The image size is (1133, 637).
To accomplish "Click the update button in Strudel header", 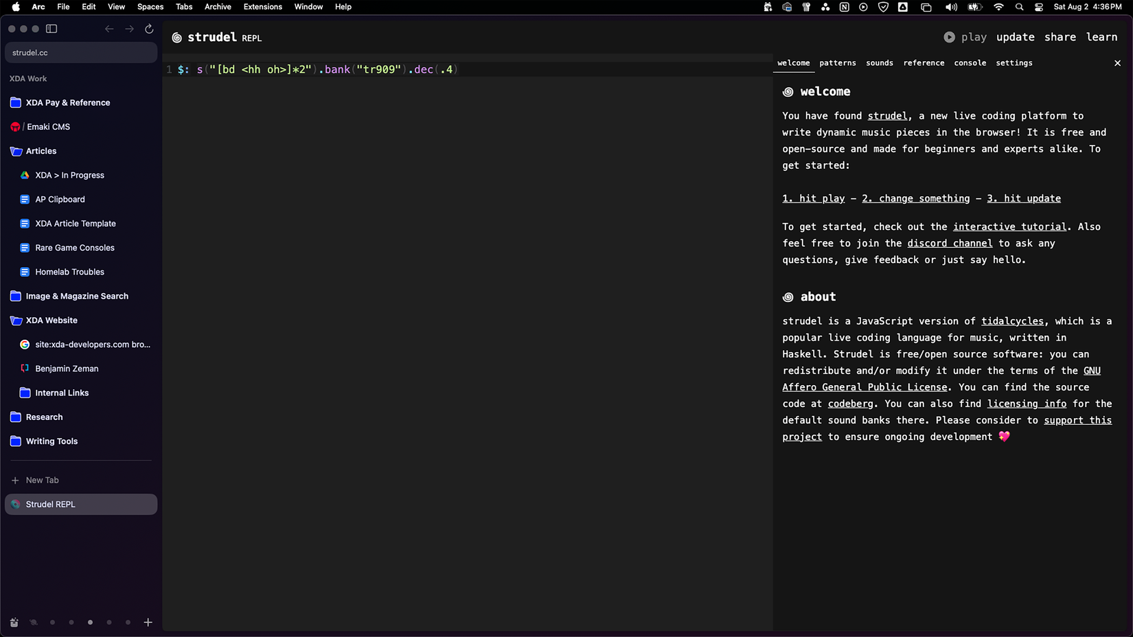I will [1016, 37].
